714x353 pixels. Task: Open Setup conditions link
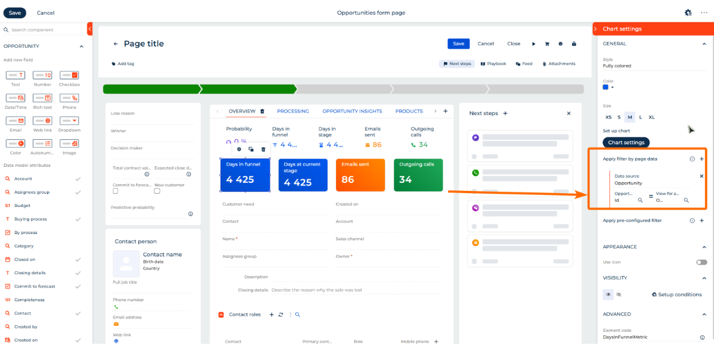click(x=677, y=294)
